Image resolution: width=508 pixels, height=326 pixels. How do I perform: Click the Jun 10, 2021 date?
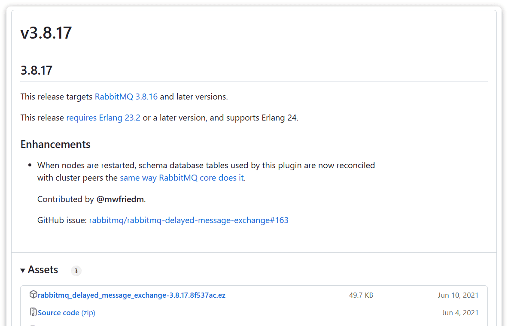[458, 295]
